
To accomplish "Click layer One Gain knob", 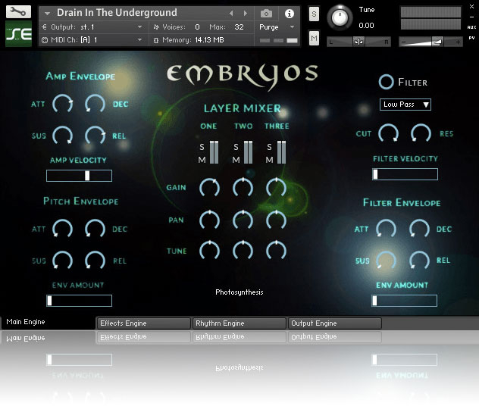I will pyautogui.click(x=208, y=186).
